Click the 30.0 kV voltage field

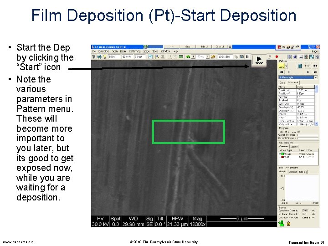pyautogui.click(x=128, y=56)
